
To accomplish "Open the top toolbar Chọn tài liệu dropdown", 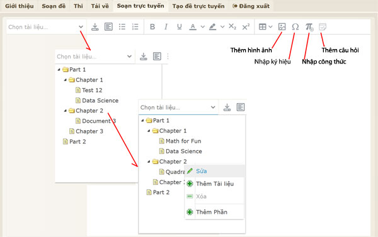I will 45,27.
